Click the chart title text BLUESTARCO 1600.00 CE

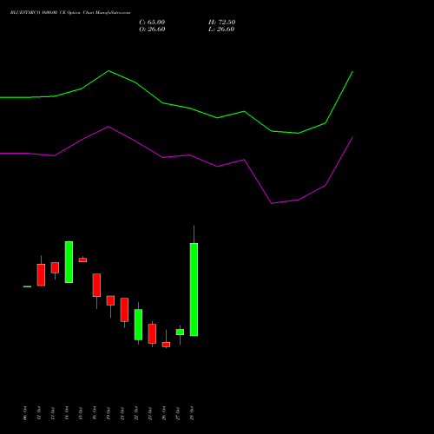pyautogui.click(x=38, y=13)
